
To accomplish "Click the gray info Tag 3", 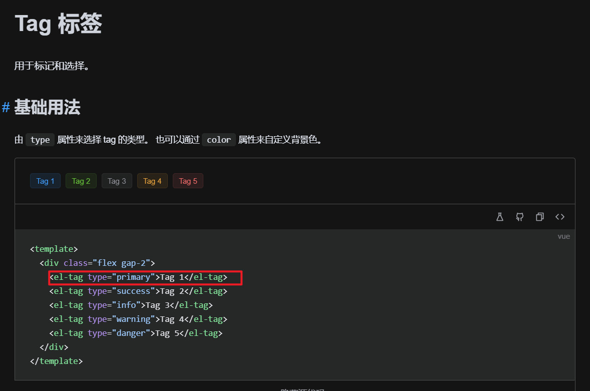I will pos(116,181).
